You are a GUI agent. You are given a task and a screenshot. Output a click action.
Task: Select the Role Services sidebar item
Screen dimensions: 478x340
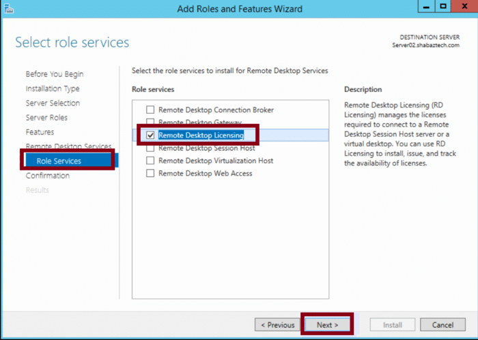(59, 161)
